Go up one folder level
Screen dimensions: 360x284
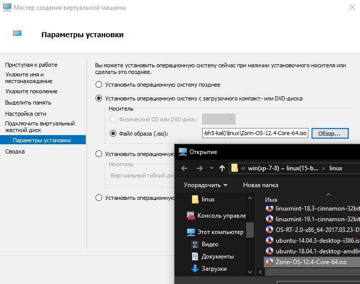222,168
